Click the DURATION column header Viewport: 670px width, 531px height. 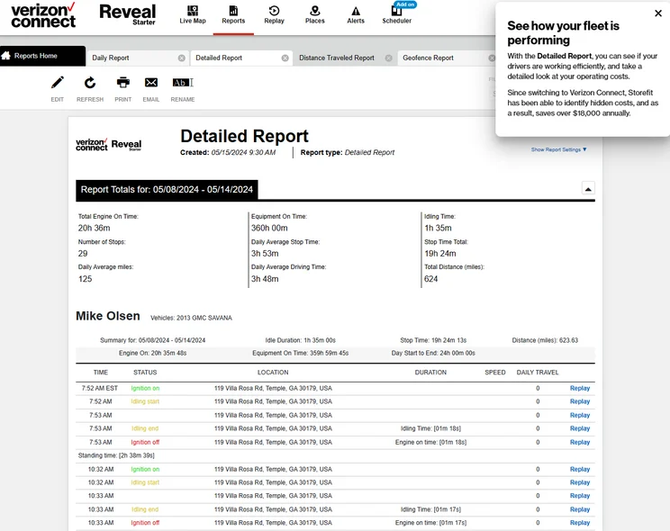430,373
